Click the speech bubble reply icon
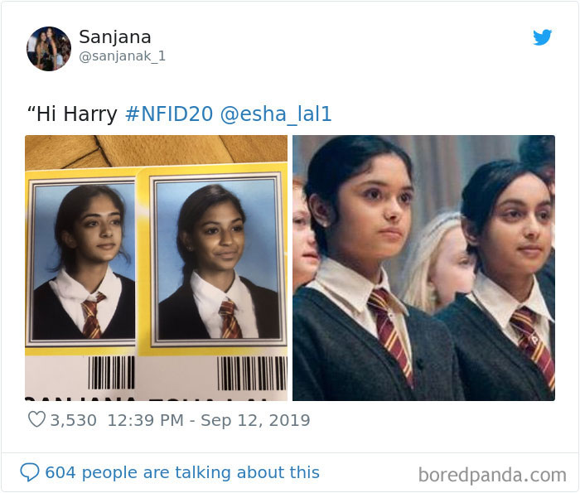Screen dimensions: 580x493 pyautogui.click(x=30, y=472)
